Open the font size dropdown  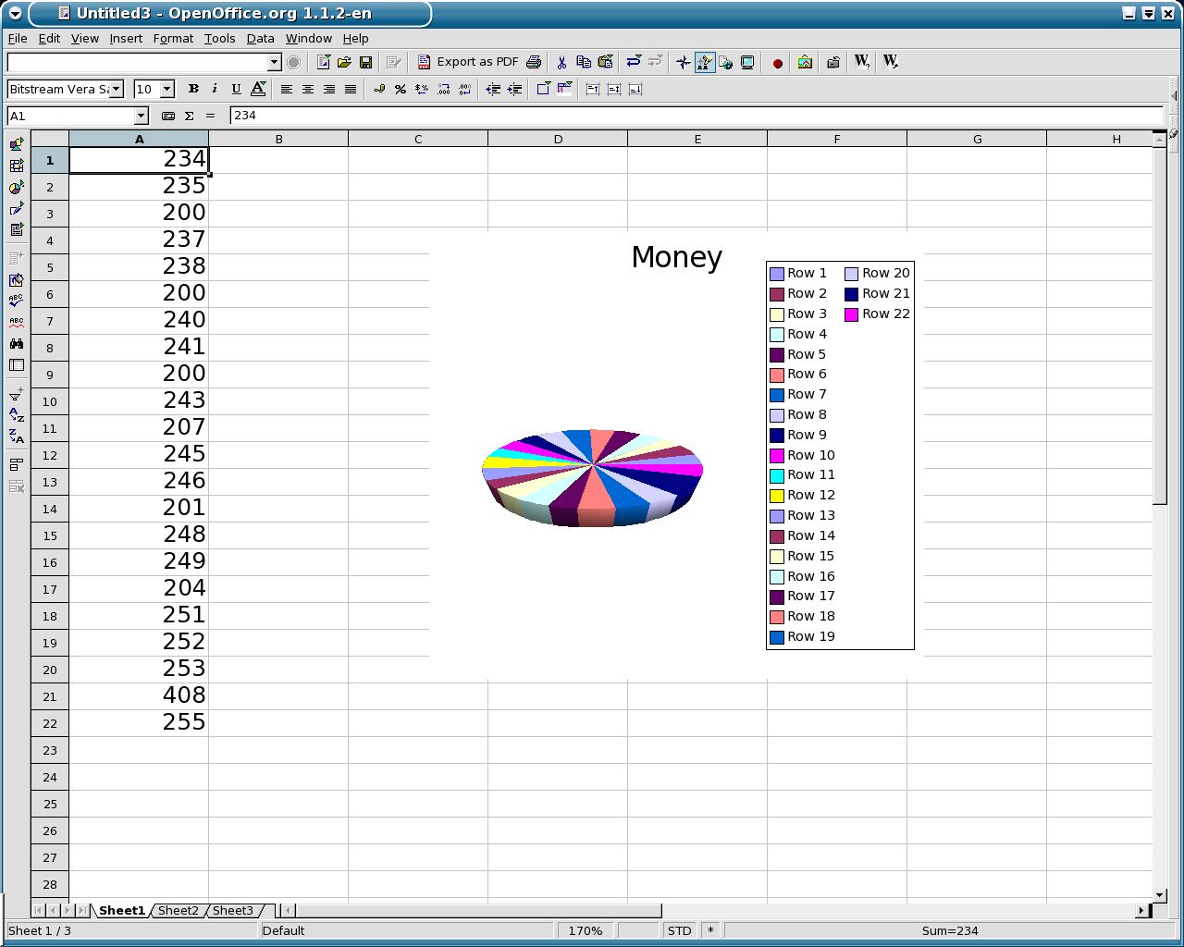click(x=167, y=89)
